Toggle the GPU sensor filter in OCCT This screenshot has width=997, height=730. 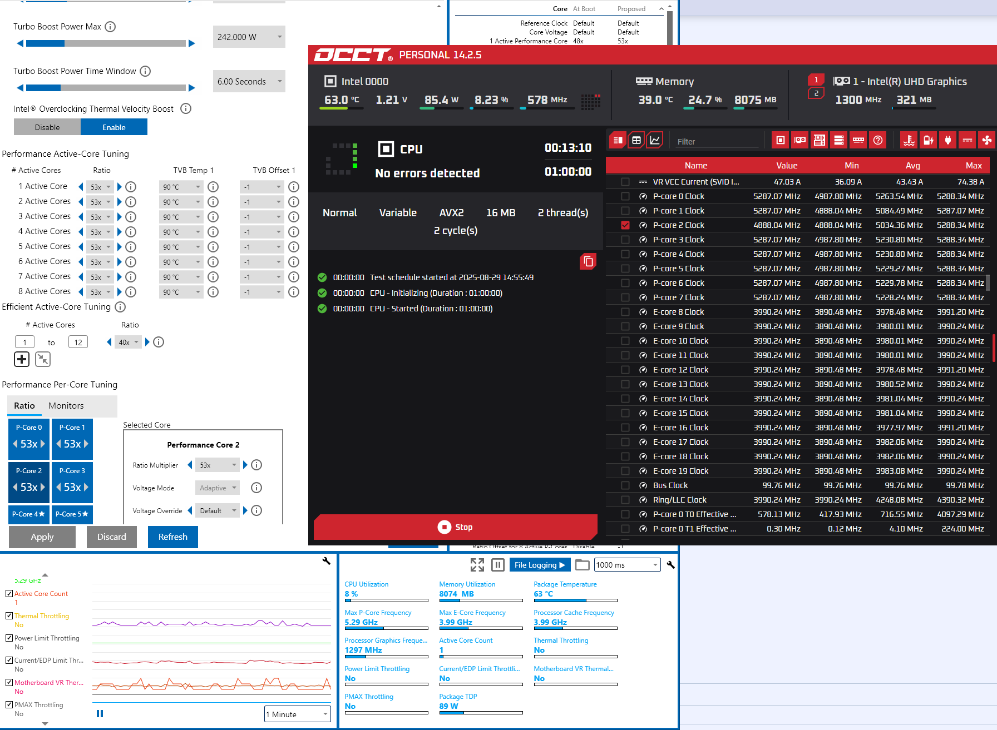pyautogui.click(x=800, y=141)
